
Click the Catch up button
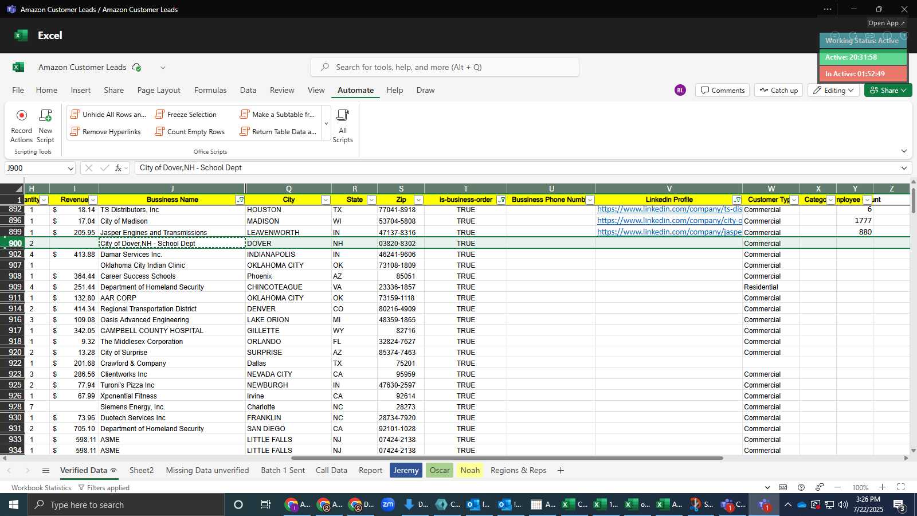tap(779, 91)
